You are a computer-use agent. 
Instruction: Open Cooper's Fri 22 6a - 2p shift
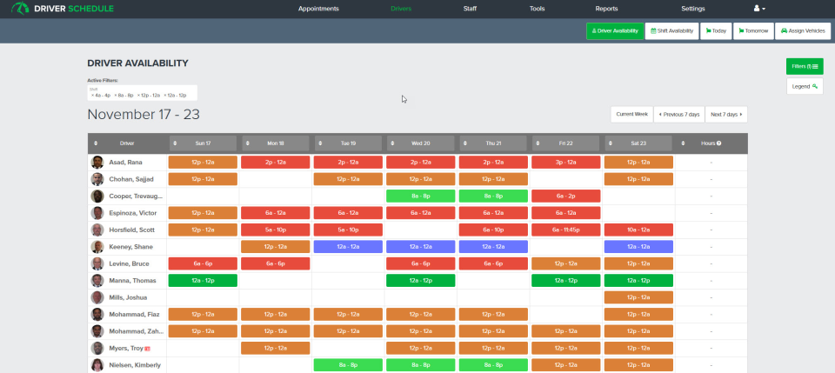point(565,196)
